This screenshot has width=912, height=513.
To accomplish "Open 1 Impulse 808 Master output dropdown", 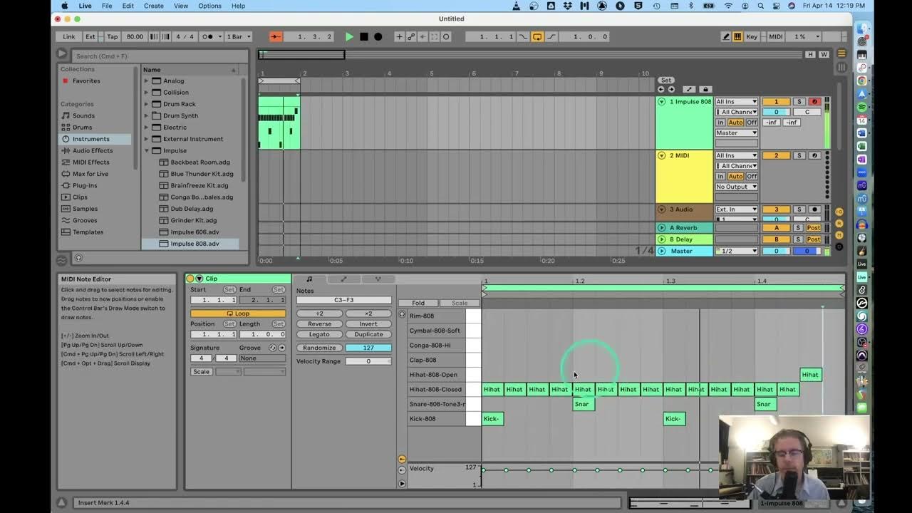I will pos(737,133).
